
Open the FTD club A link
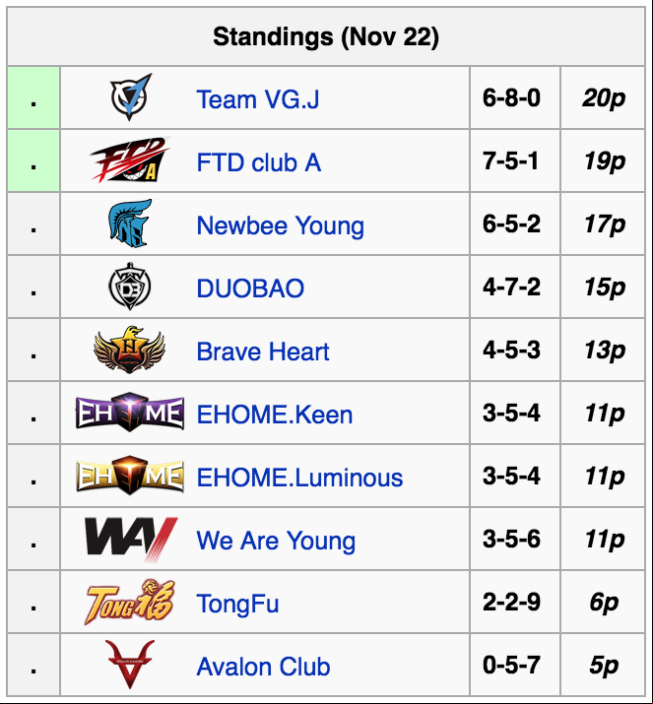click(x=259, y=162)
